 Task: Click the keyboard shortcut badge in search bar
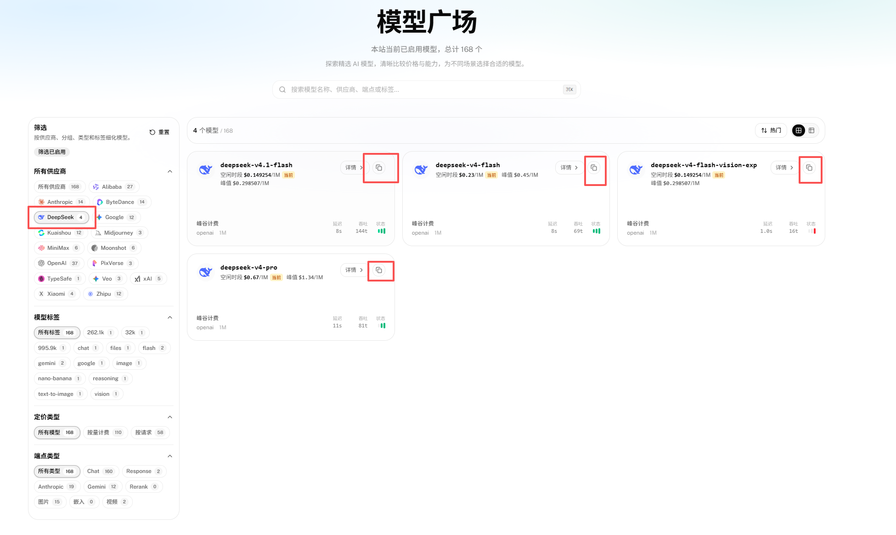click(569, 90)
